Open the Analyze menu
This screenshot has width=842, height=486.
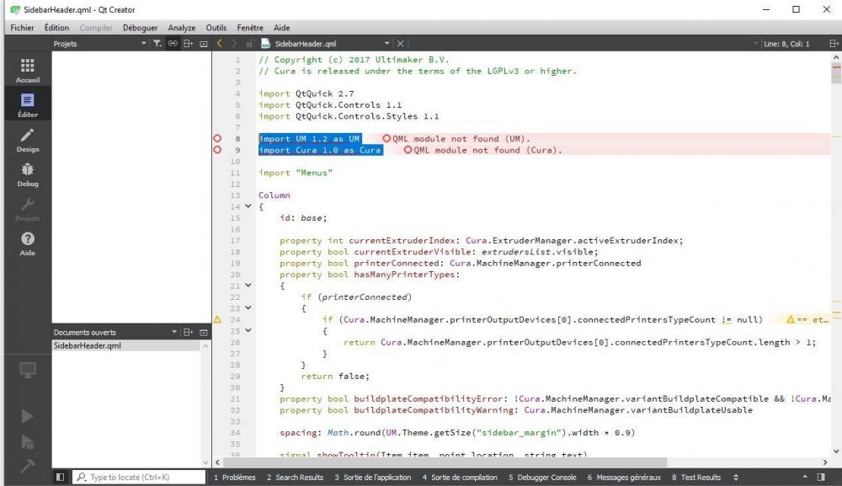pos(182,28)
